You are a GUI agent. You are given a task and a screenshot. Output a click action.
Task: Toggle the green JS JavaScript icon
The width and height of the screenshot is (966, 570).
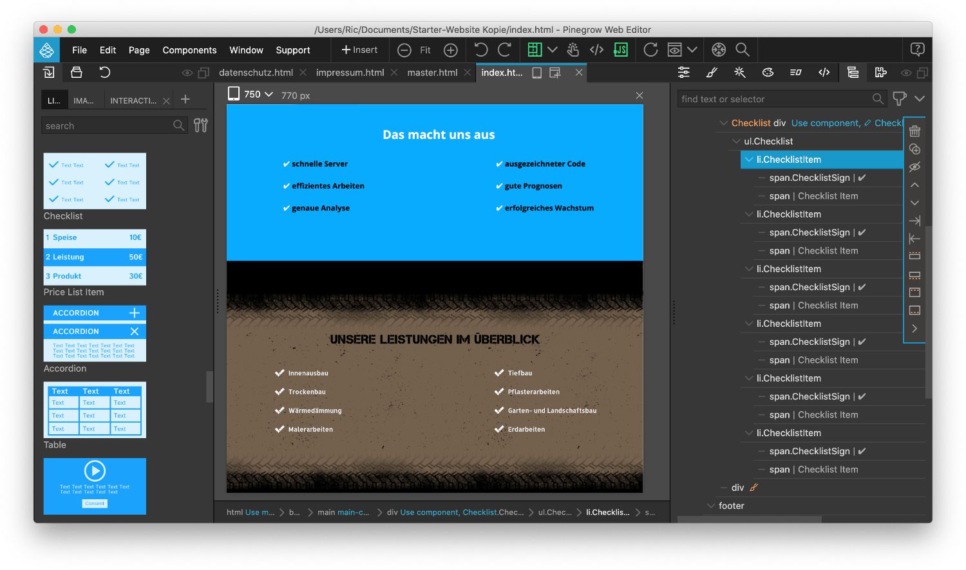click(621, 50)
